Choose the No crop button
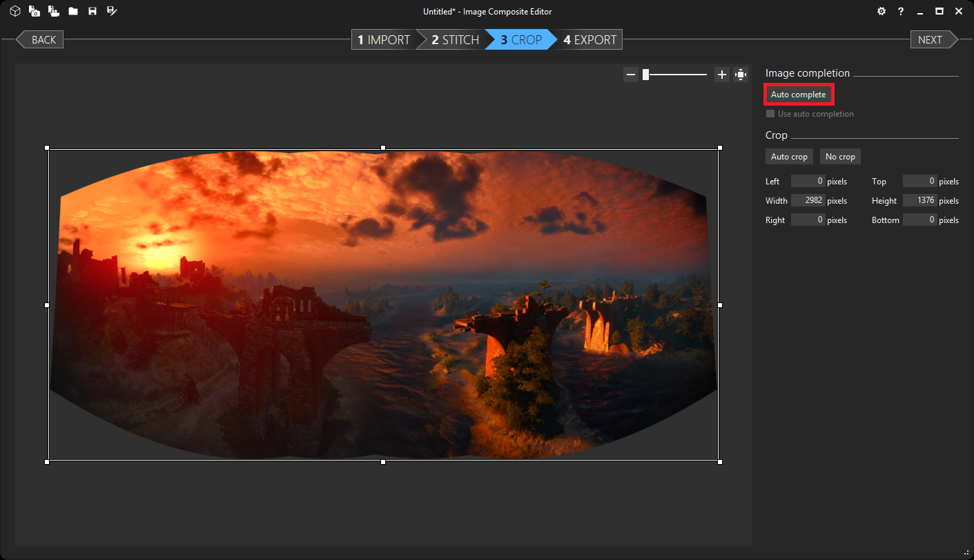Viewport: 974px width, 560px height. coord(840,157)
